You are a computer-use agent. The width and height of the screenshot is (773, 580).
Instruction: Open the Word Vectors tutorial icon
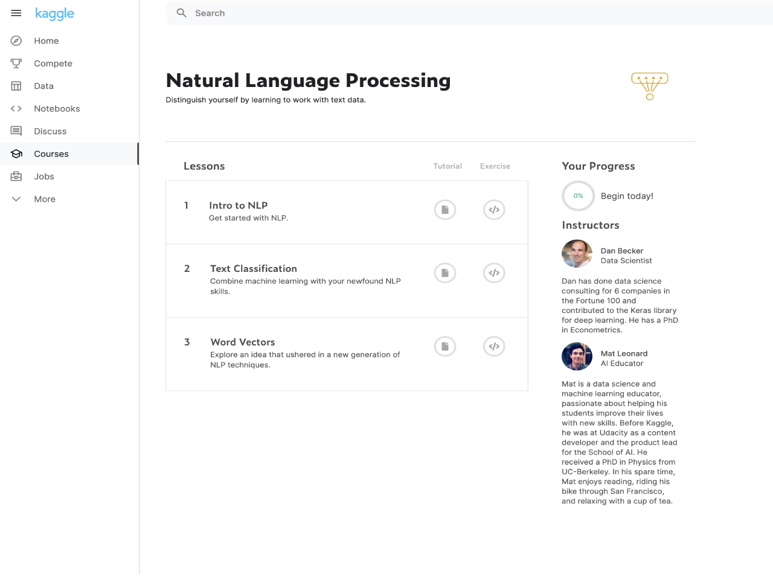pyautogui.click(x=445, y=346)
